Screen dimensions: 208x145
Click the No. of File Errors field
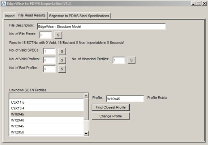tap(46, 35)
